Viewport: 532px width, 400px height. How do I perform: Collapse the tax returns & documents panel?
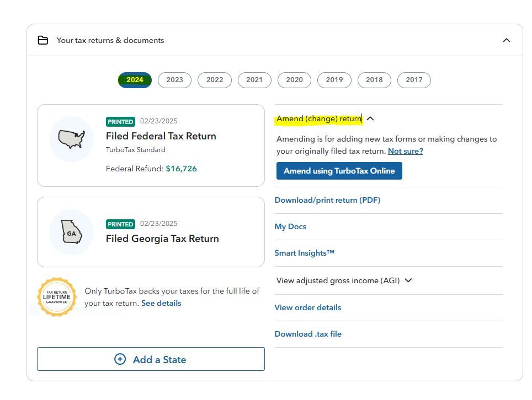click(506, 40)
